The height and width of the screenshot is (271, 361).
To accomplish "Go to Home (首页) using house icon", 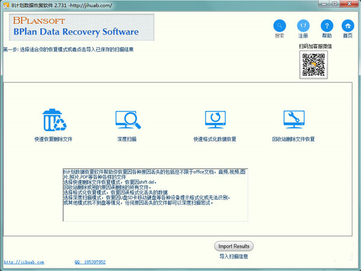I will 347,26.
